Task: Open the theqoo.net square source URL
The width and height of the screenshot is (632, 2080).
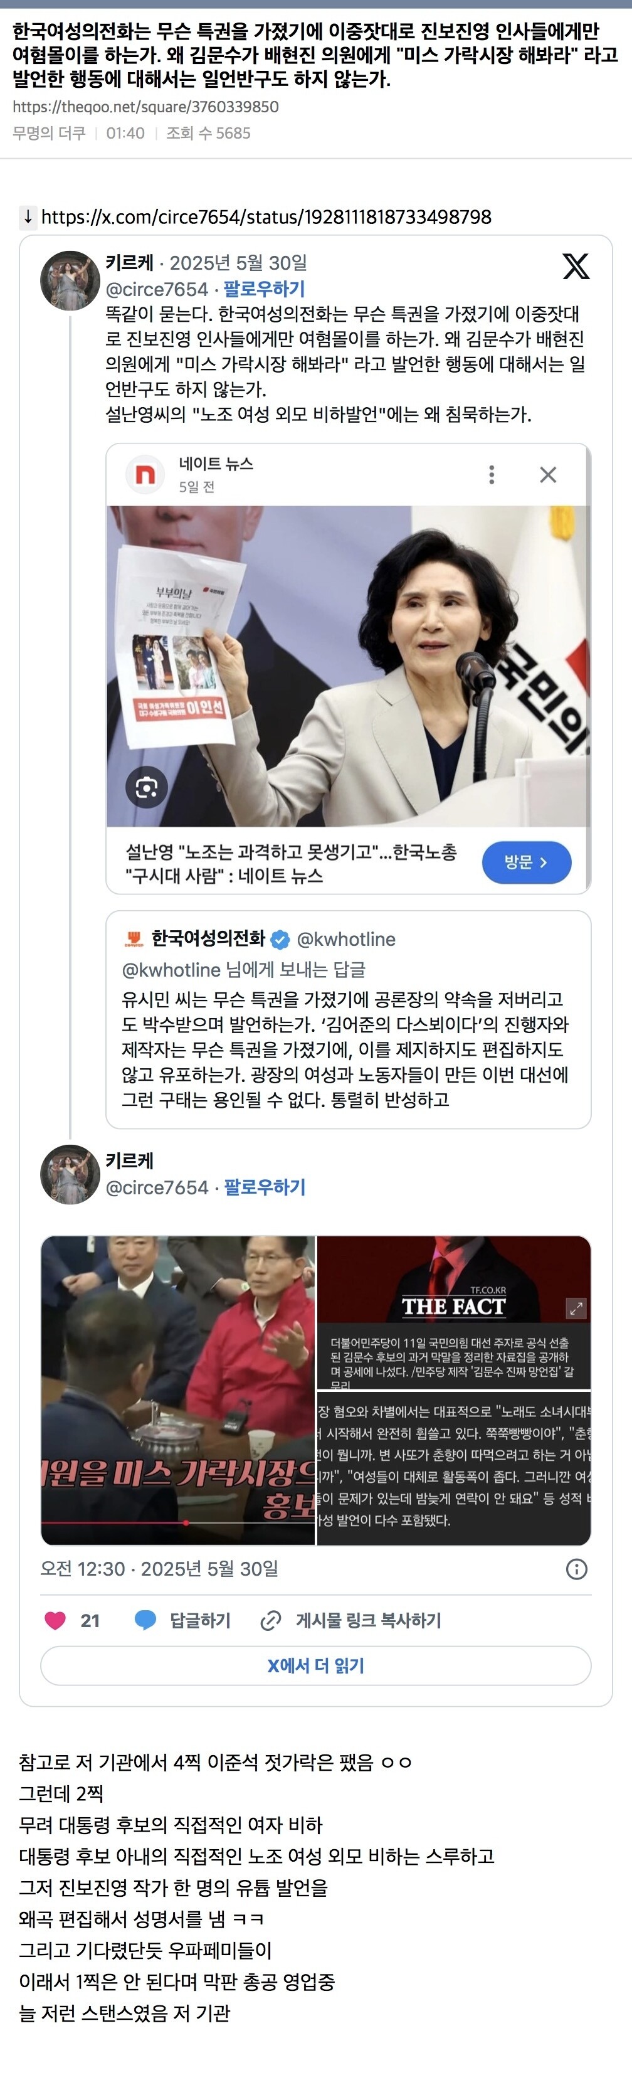Action: pos(145,107)
